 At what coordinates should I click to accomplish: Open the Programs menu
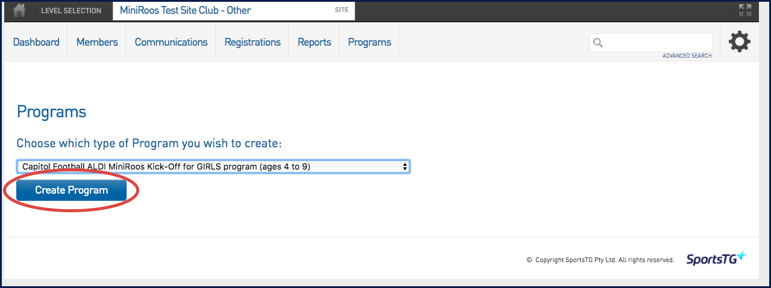370,42
